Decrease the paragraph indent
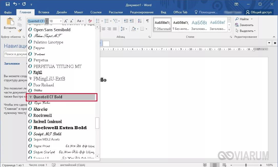The width and height of the screenshot is (278, 167). point(126,21)
